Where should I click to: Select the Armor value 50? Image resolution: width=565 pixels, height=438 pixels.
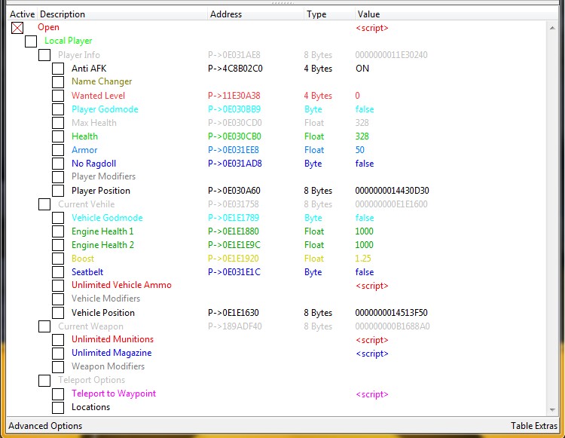(x=360, y=150)
